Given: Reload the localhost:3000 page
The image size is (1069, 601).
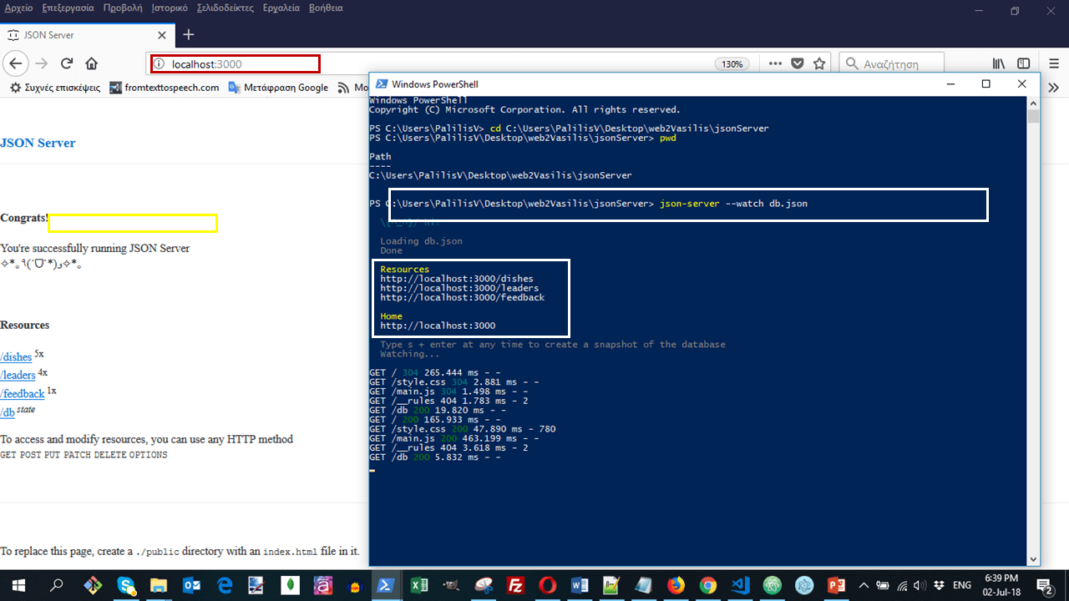Looking at the screenshot, I should pyautogui.click(x=66, y=63).
